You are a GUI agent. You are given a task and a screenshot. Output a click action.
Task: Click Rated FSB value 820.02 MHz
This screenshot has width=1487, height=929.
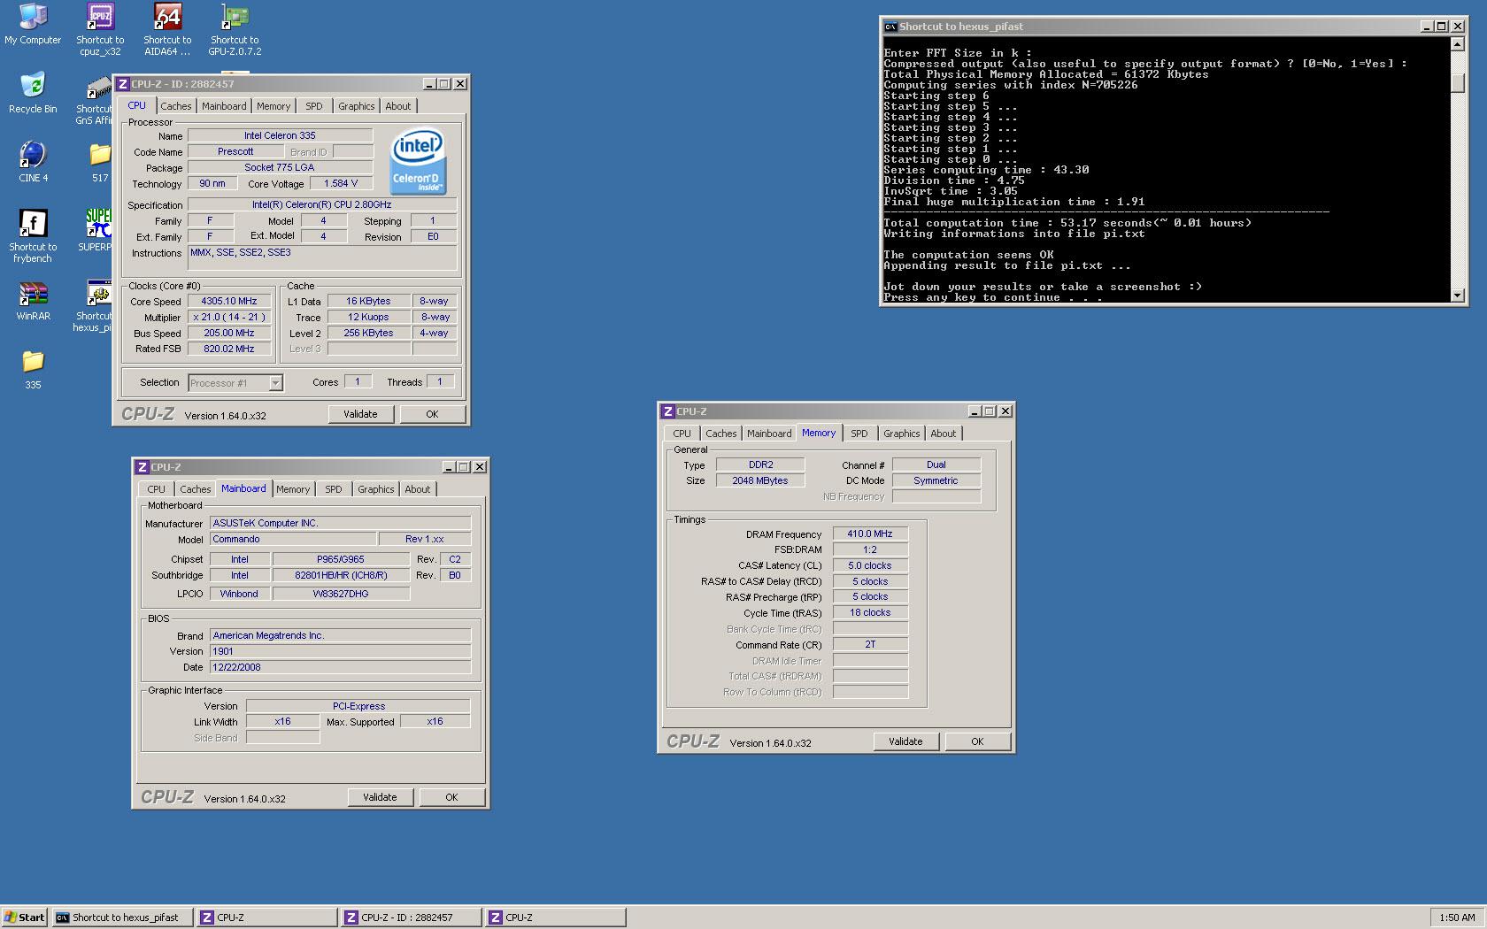tap(229, 349)
